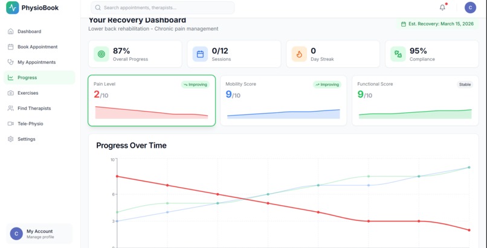
Task: Click the Improving badge on Pain Level
Action: 195,84
